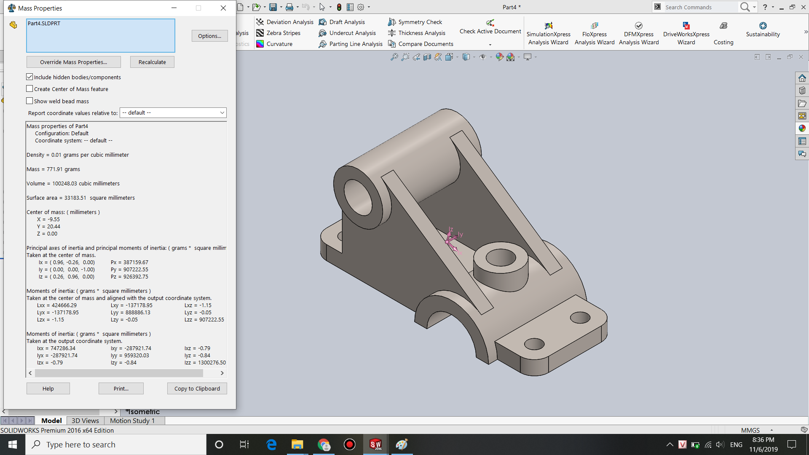Screen dimensions: 809x455
Task: Click Copy to Clipboard button
Action: tap(197, 388)
